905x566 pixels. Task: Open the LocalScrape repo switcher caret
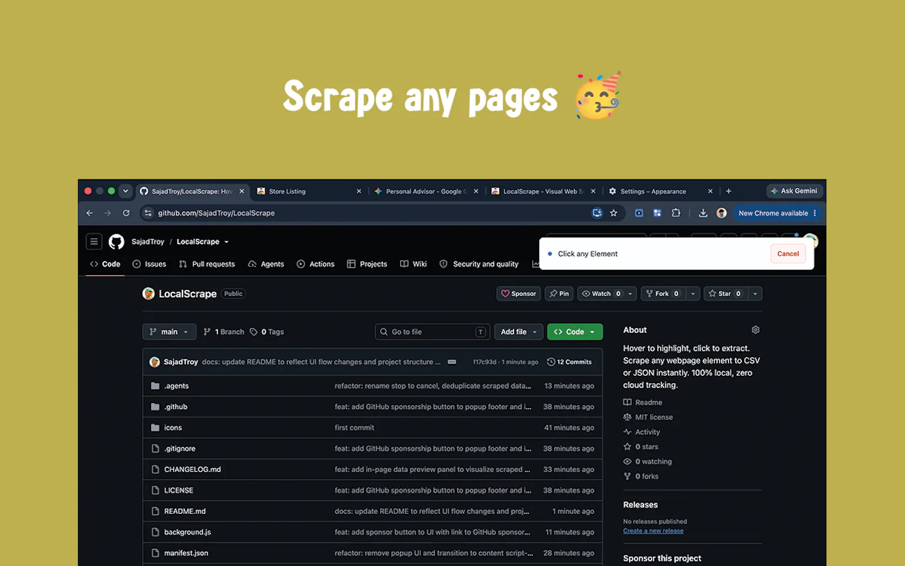tap(226, 242)
